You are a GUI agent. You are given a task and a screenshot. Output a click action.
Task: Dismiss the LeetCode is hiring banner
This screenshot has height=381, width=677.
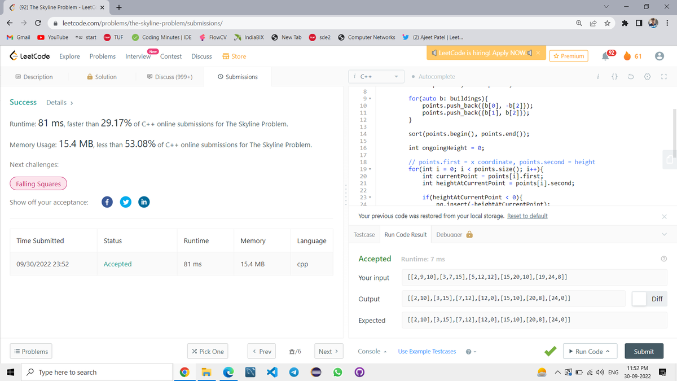point(538,52)
